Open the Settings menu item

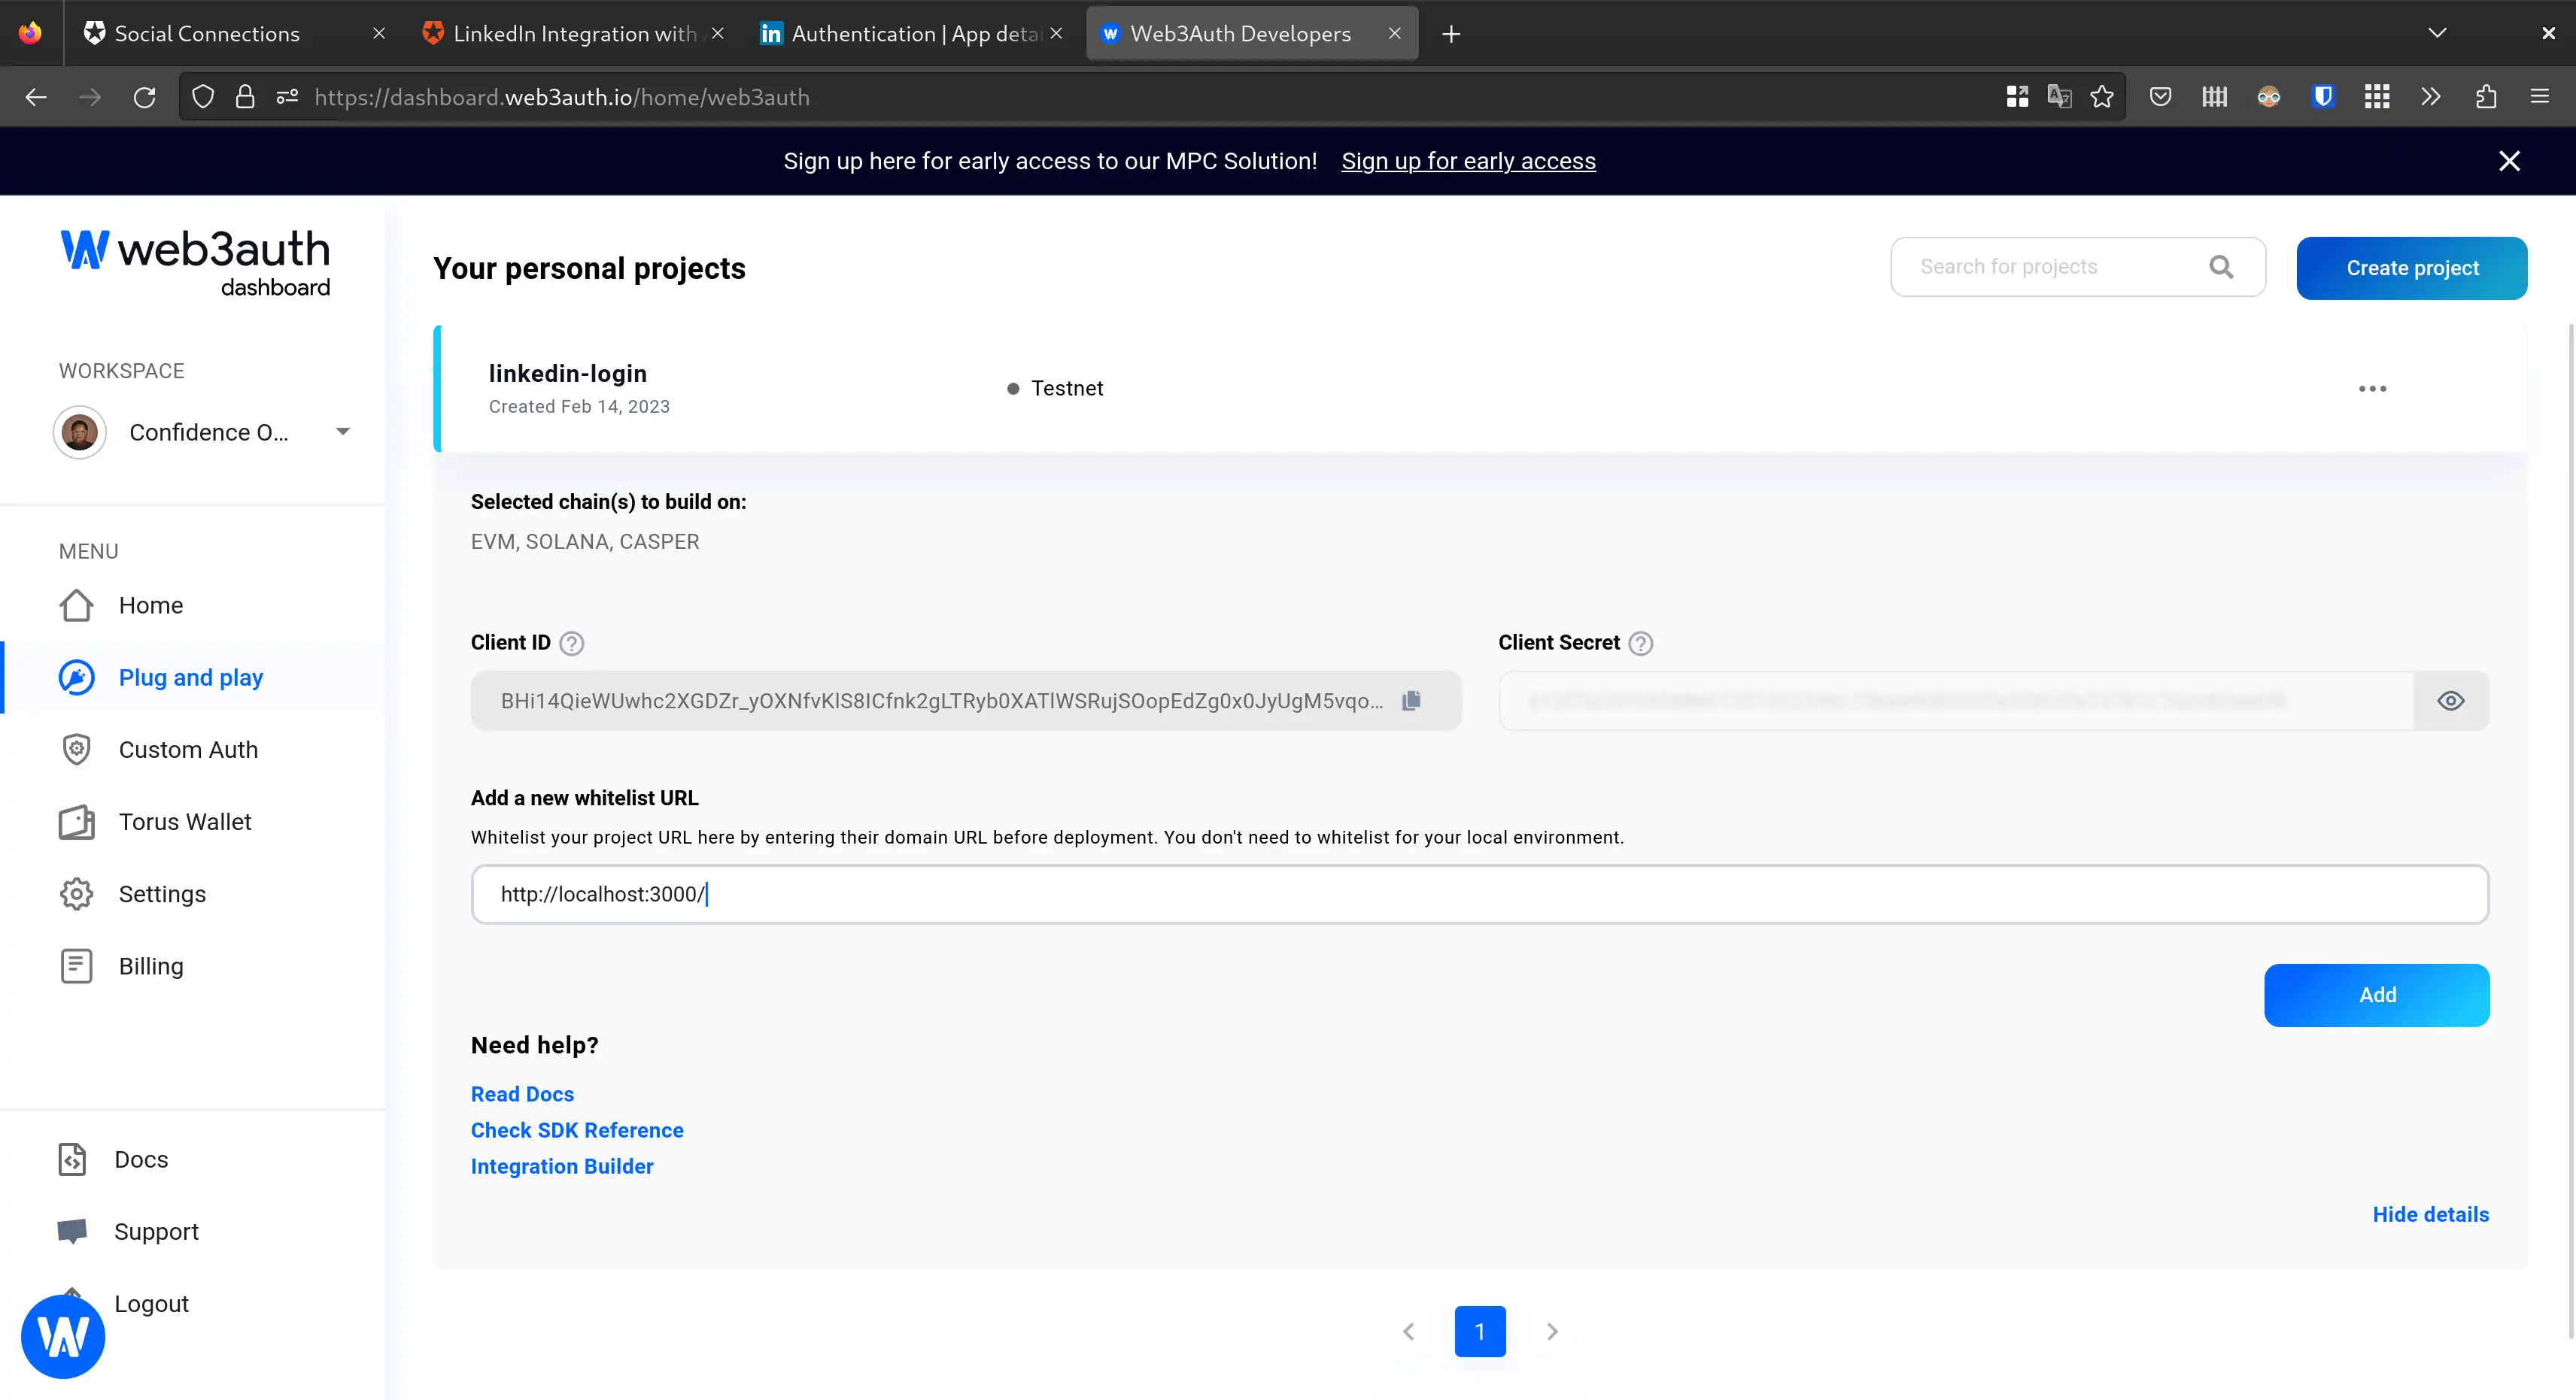(162, 895)
